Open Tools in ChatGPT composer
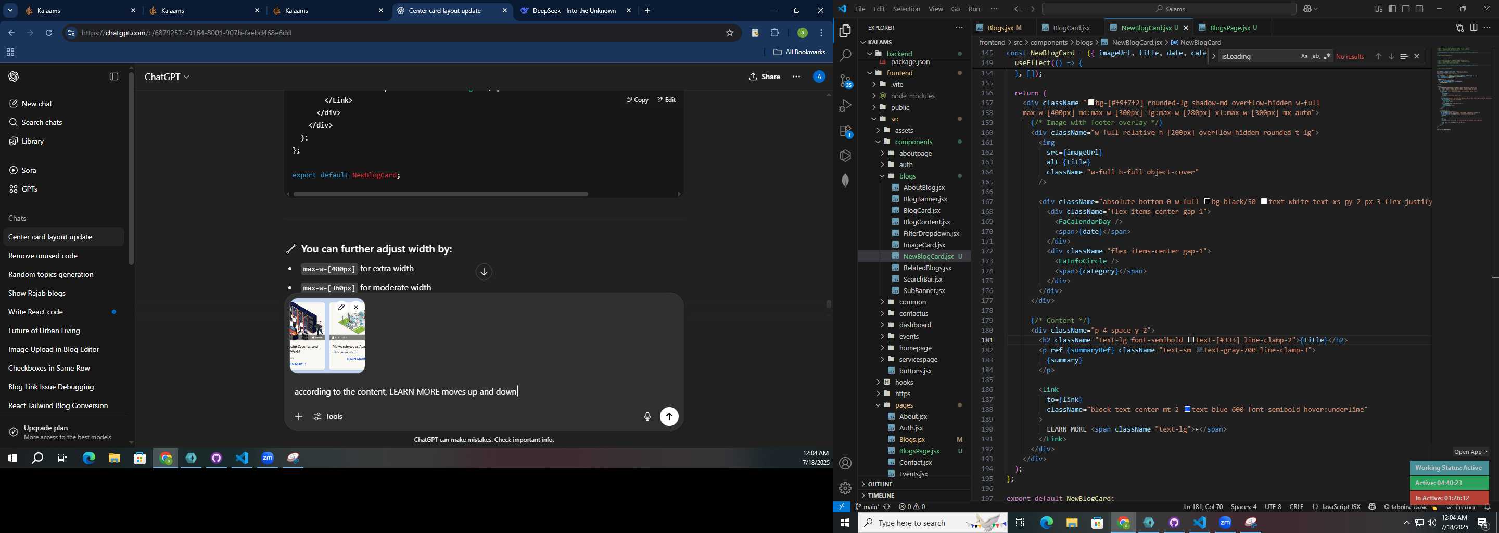Screen dimensions: 1499x533 (x=328, y=416)
